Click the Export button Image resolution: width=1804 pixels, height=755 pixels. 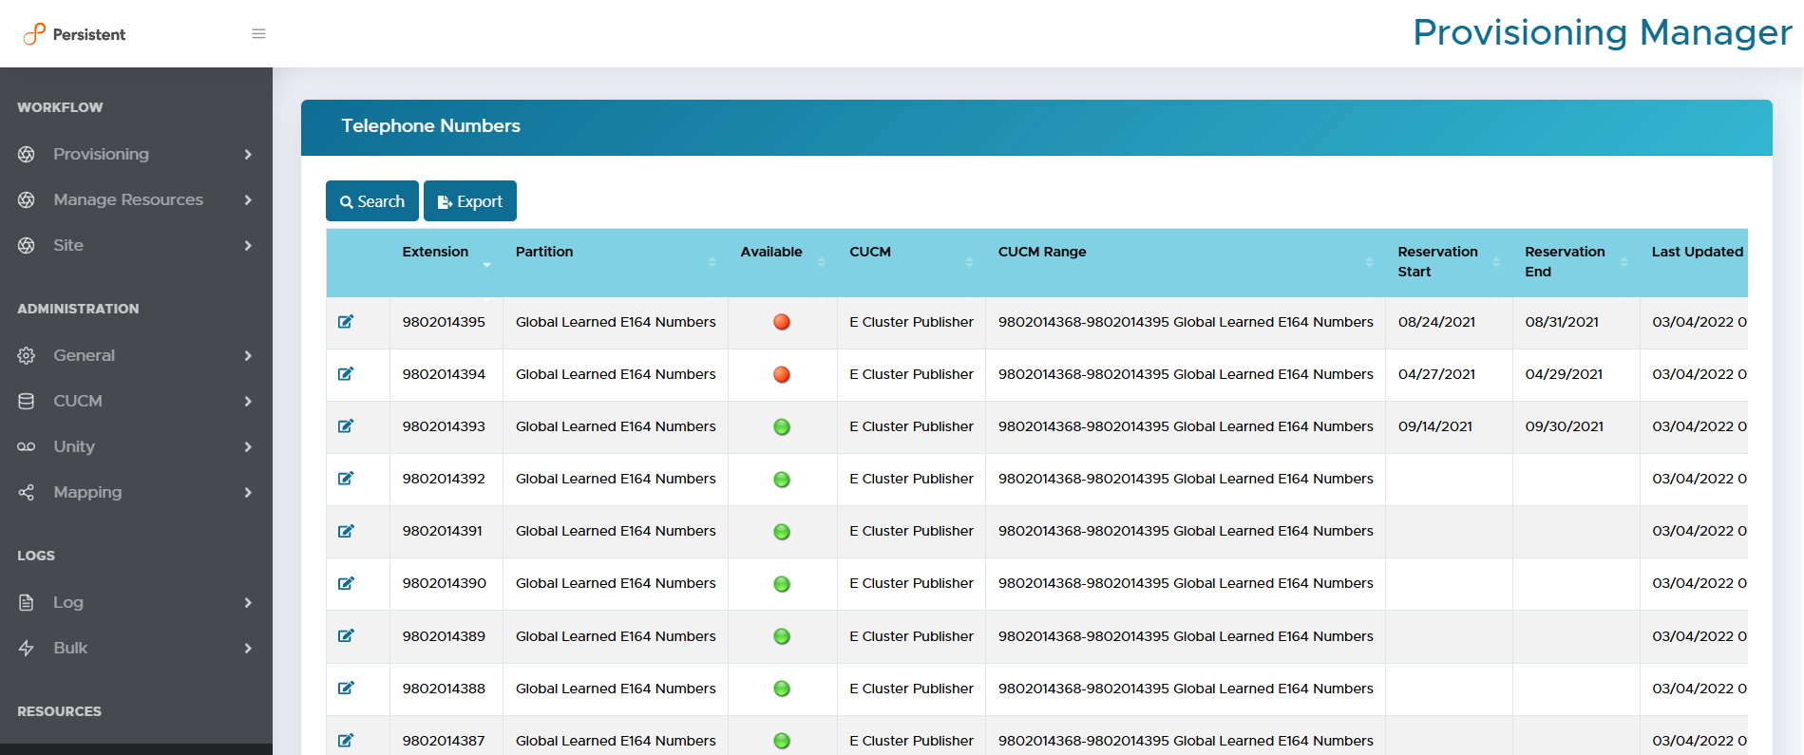coord(470,201)
